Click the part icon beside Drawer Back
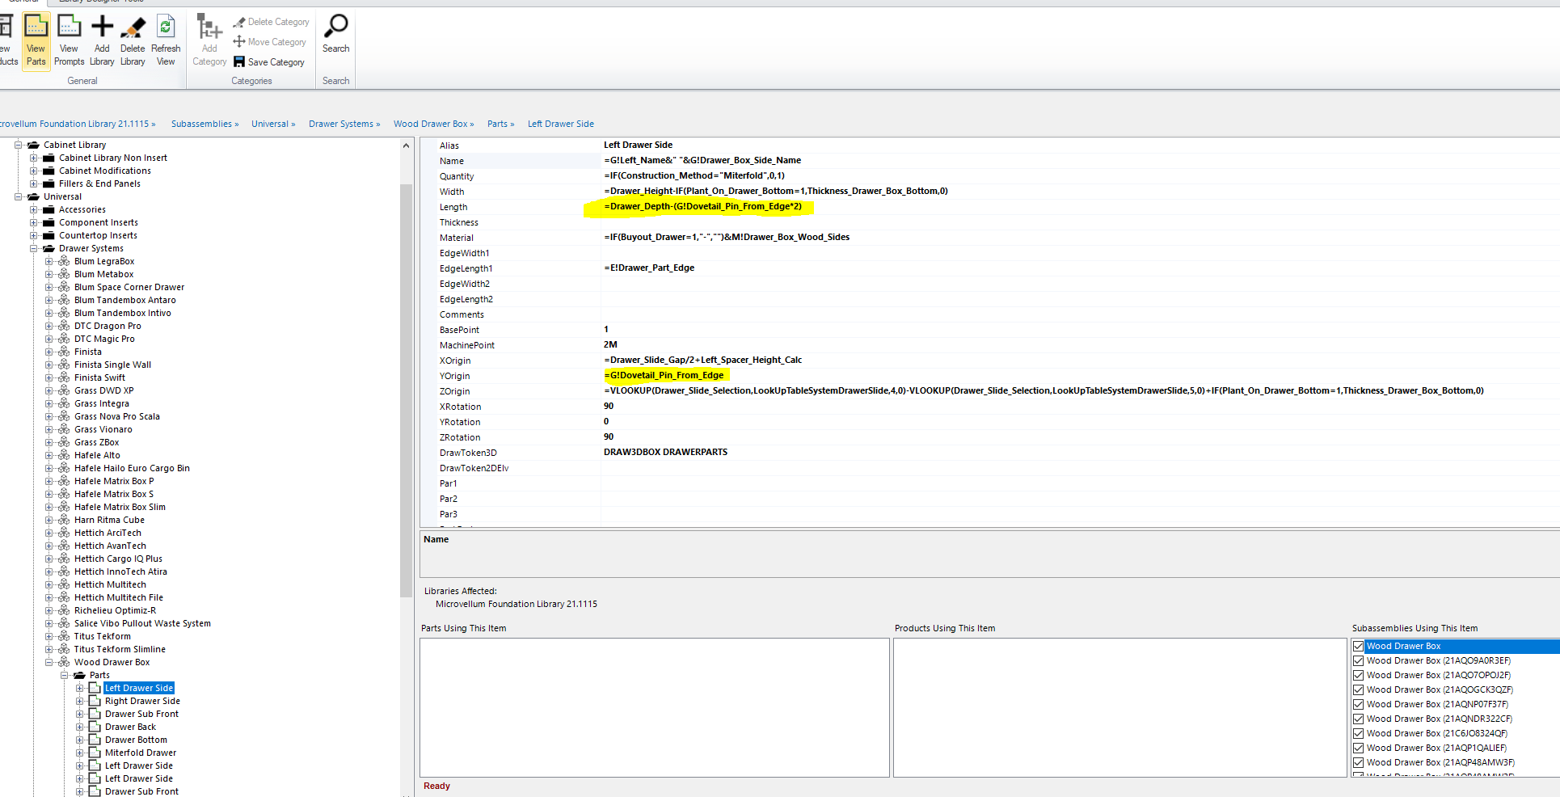 point(95,727)
